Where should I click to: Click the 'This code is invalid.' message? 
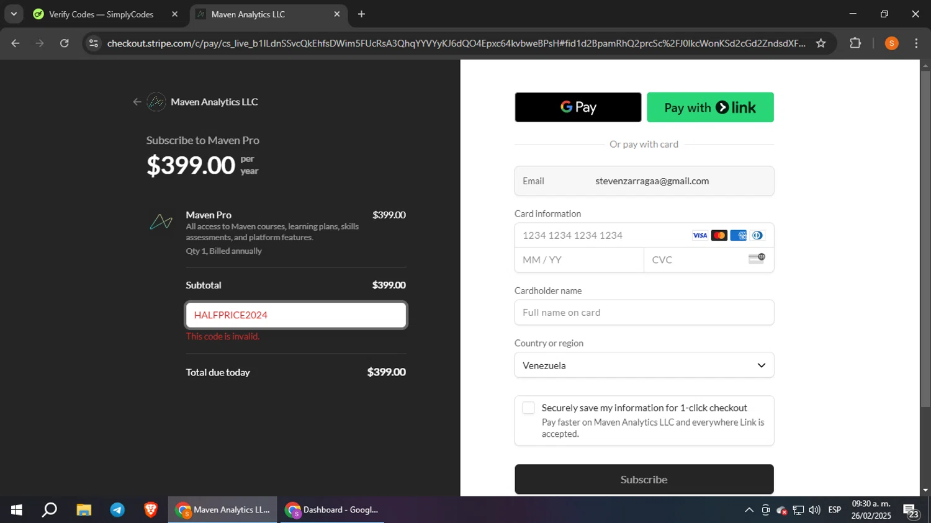coord(223,336)
